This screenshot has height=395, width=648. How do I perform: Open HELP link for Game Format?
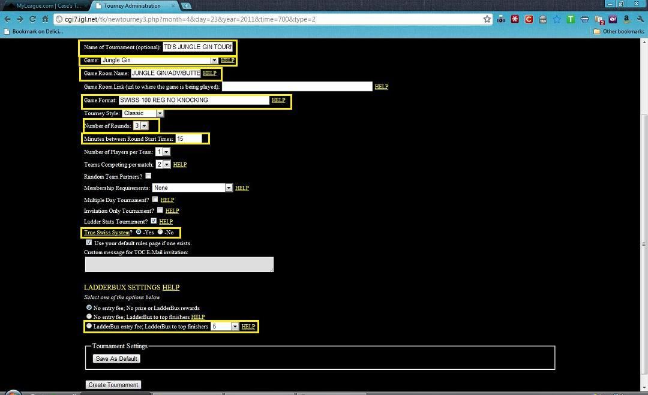click(278, 100)
